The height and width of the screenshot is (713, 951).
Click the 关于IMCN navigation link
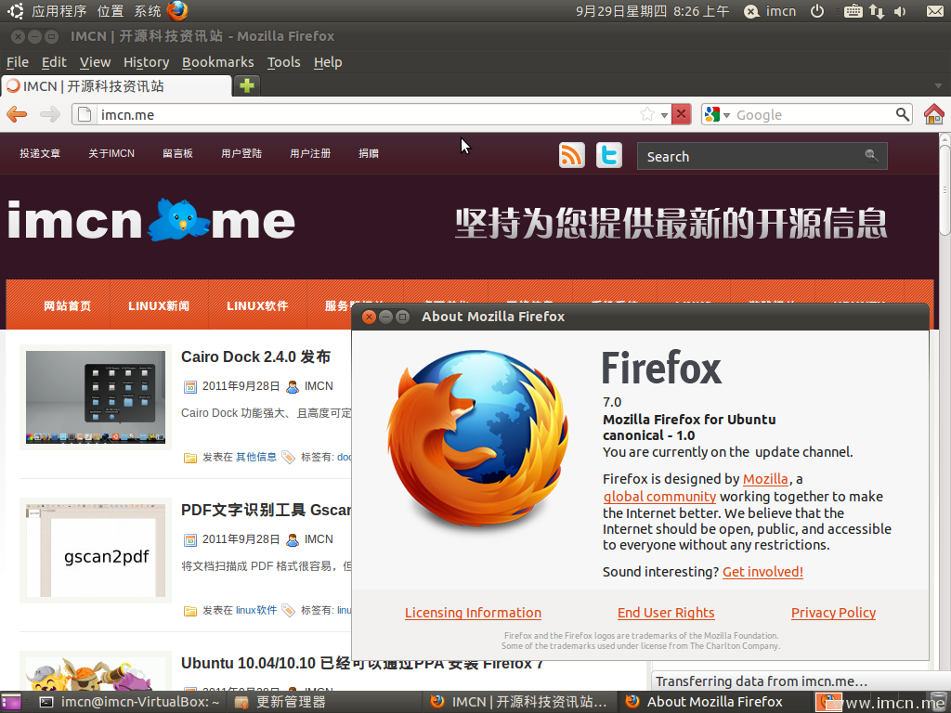coord(111,153)
